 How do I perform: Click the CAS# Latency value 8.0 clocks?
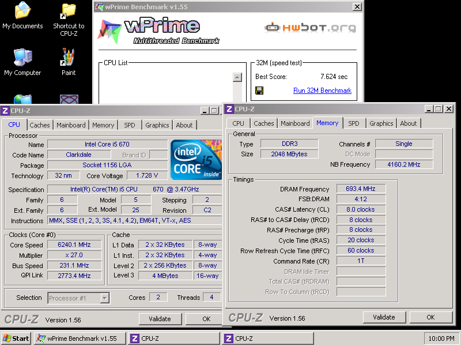[x=361, y=209]
